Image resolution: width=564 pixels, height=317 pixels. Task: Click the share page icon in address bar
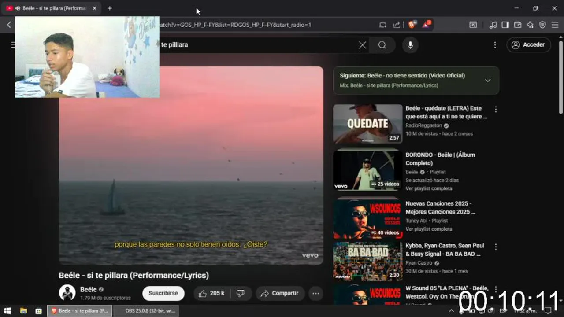(x=397, y=25)
